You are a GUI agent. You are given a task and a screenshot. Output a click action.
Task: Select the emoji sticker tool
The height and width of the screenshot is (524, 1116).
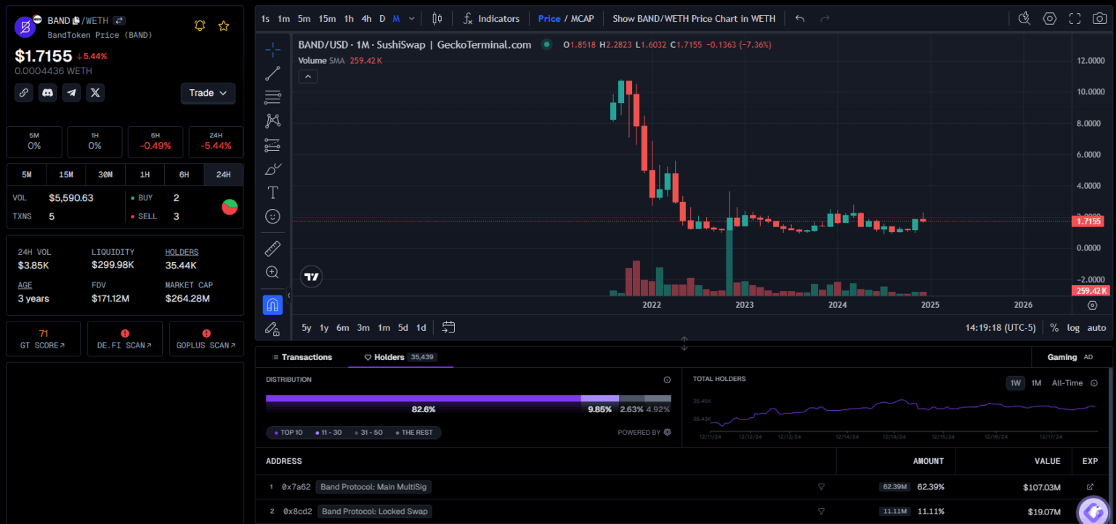(272, 216)
